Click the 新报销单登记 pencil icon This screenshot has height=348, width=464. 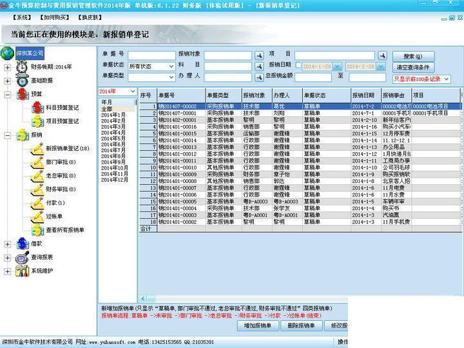click(x=37, y=149)
